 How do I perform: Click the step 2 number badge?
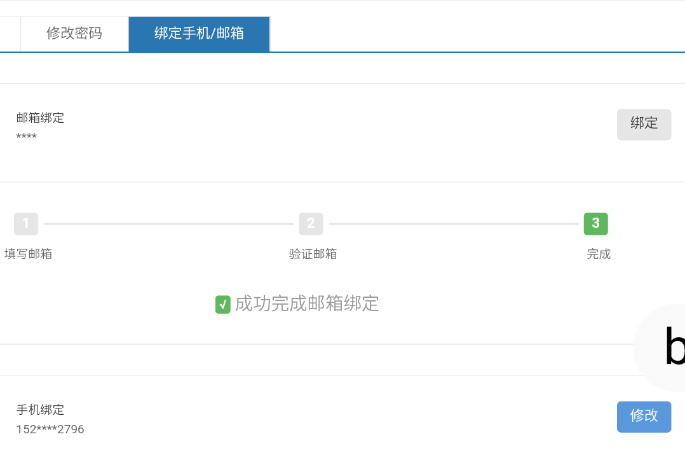pos(311,223)
